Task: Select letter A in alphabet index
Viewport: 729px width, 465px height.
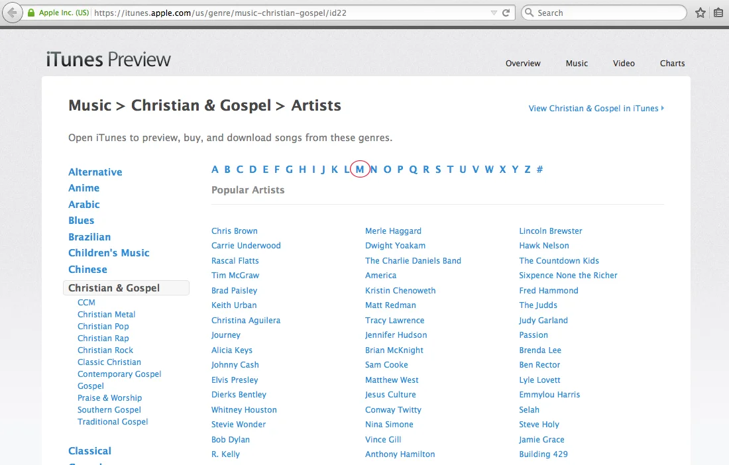Action: (x=215, y=170)
